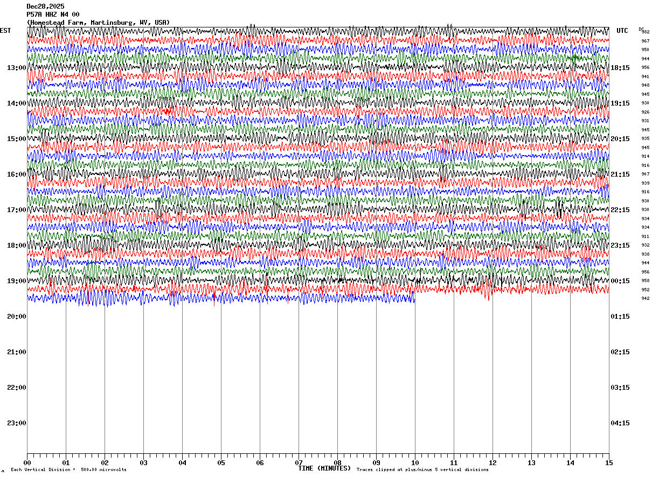Click minute tick label 12 on time axis
This screenshot has width=652, height=477.
point(493,462)
